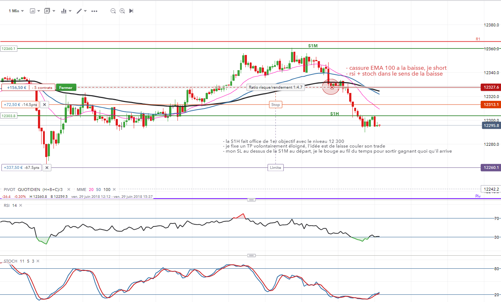
Task: Click the R1 resistance label
Action: (478, 39)
